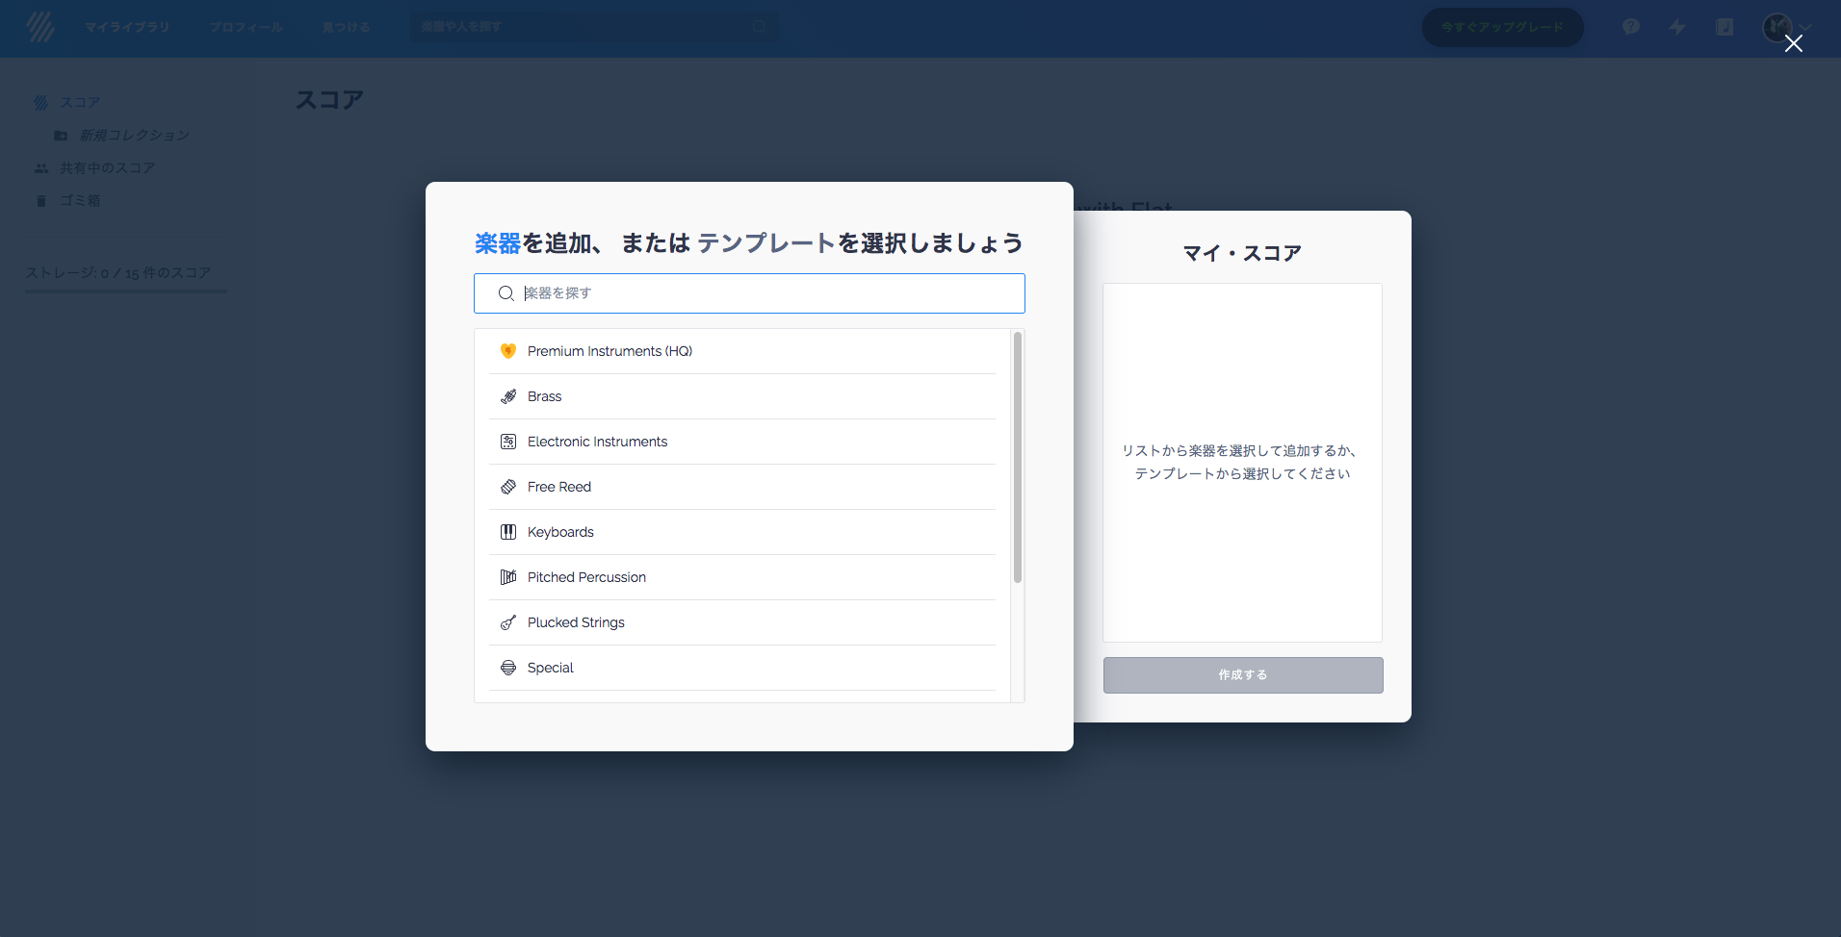
Task: Click the Free Reed accordion icon
Action: 508,487
